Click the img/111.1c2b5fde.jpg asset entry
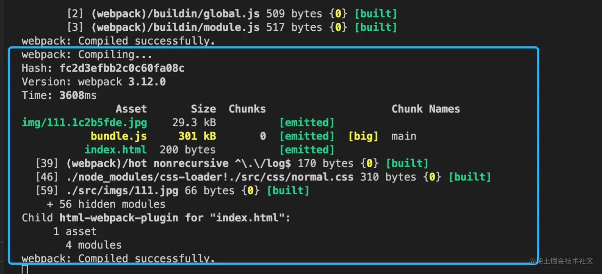The image size is (602, 274). click(84, 123)
